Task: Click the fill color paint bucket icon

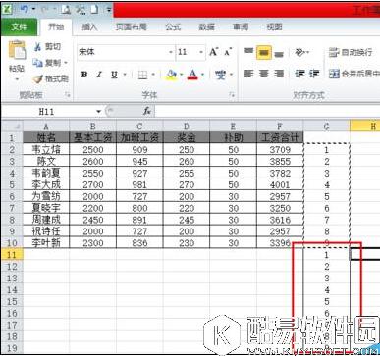Action: (x=171, y=75)
